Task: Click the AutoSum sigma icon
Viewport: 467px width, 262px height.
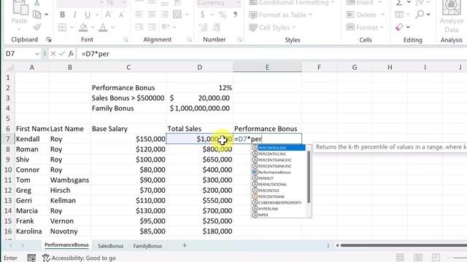Action: (x=399, y=3)
